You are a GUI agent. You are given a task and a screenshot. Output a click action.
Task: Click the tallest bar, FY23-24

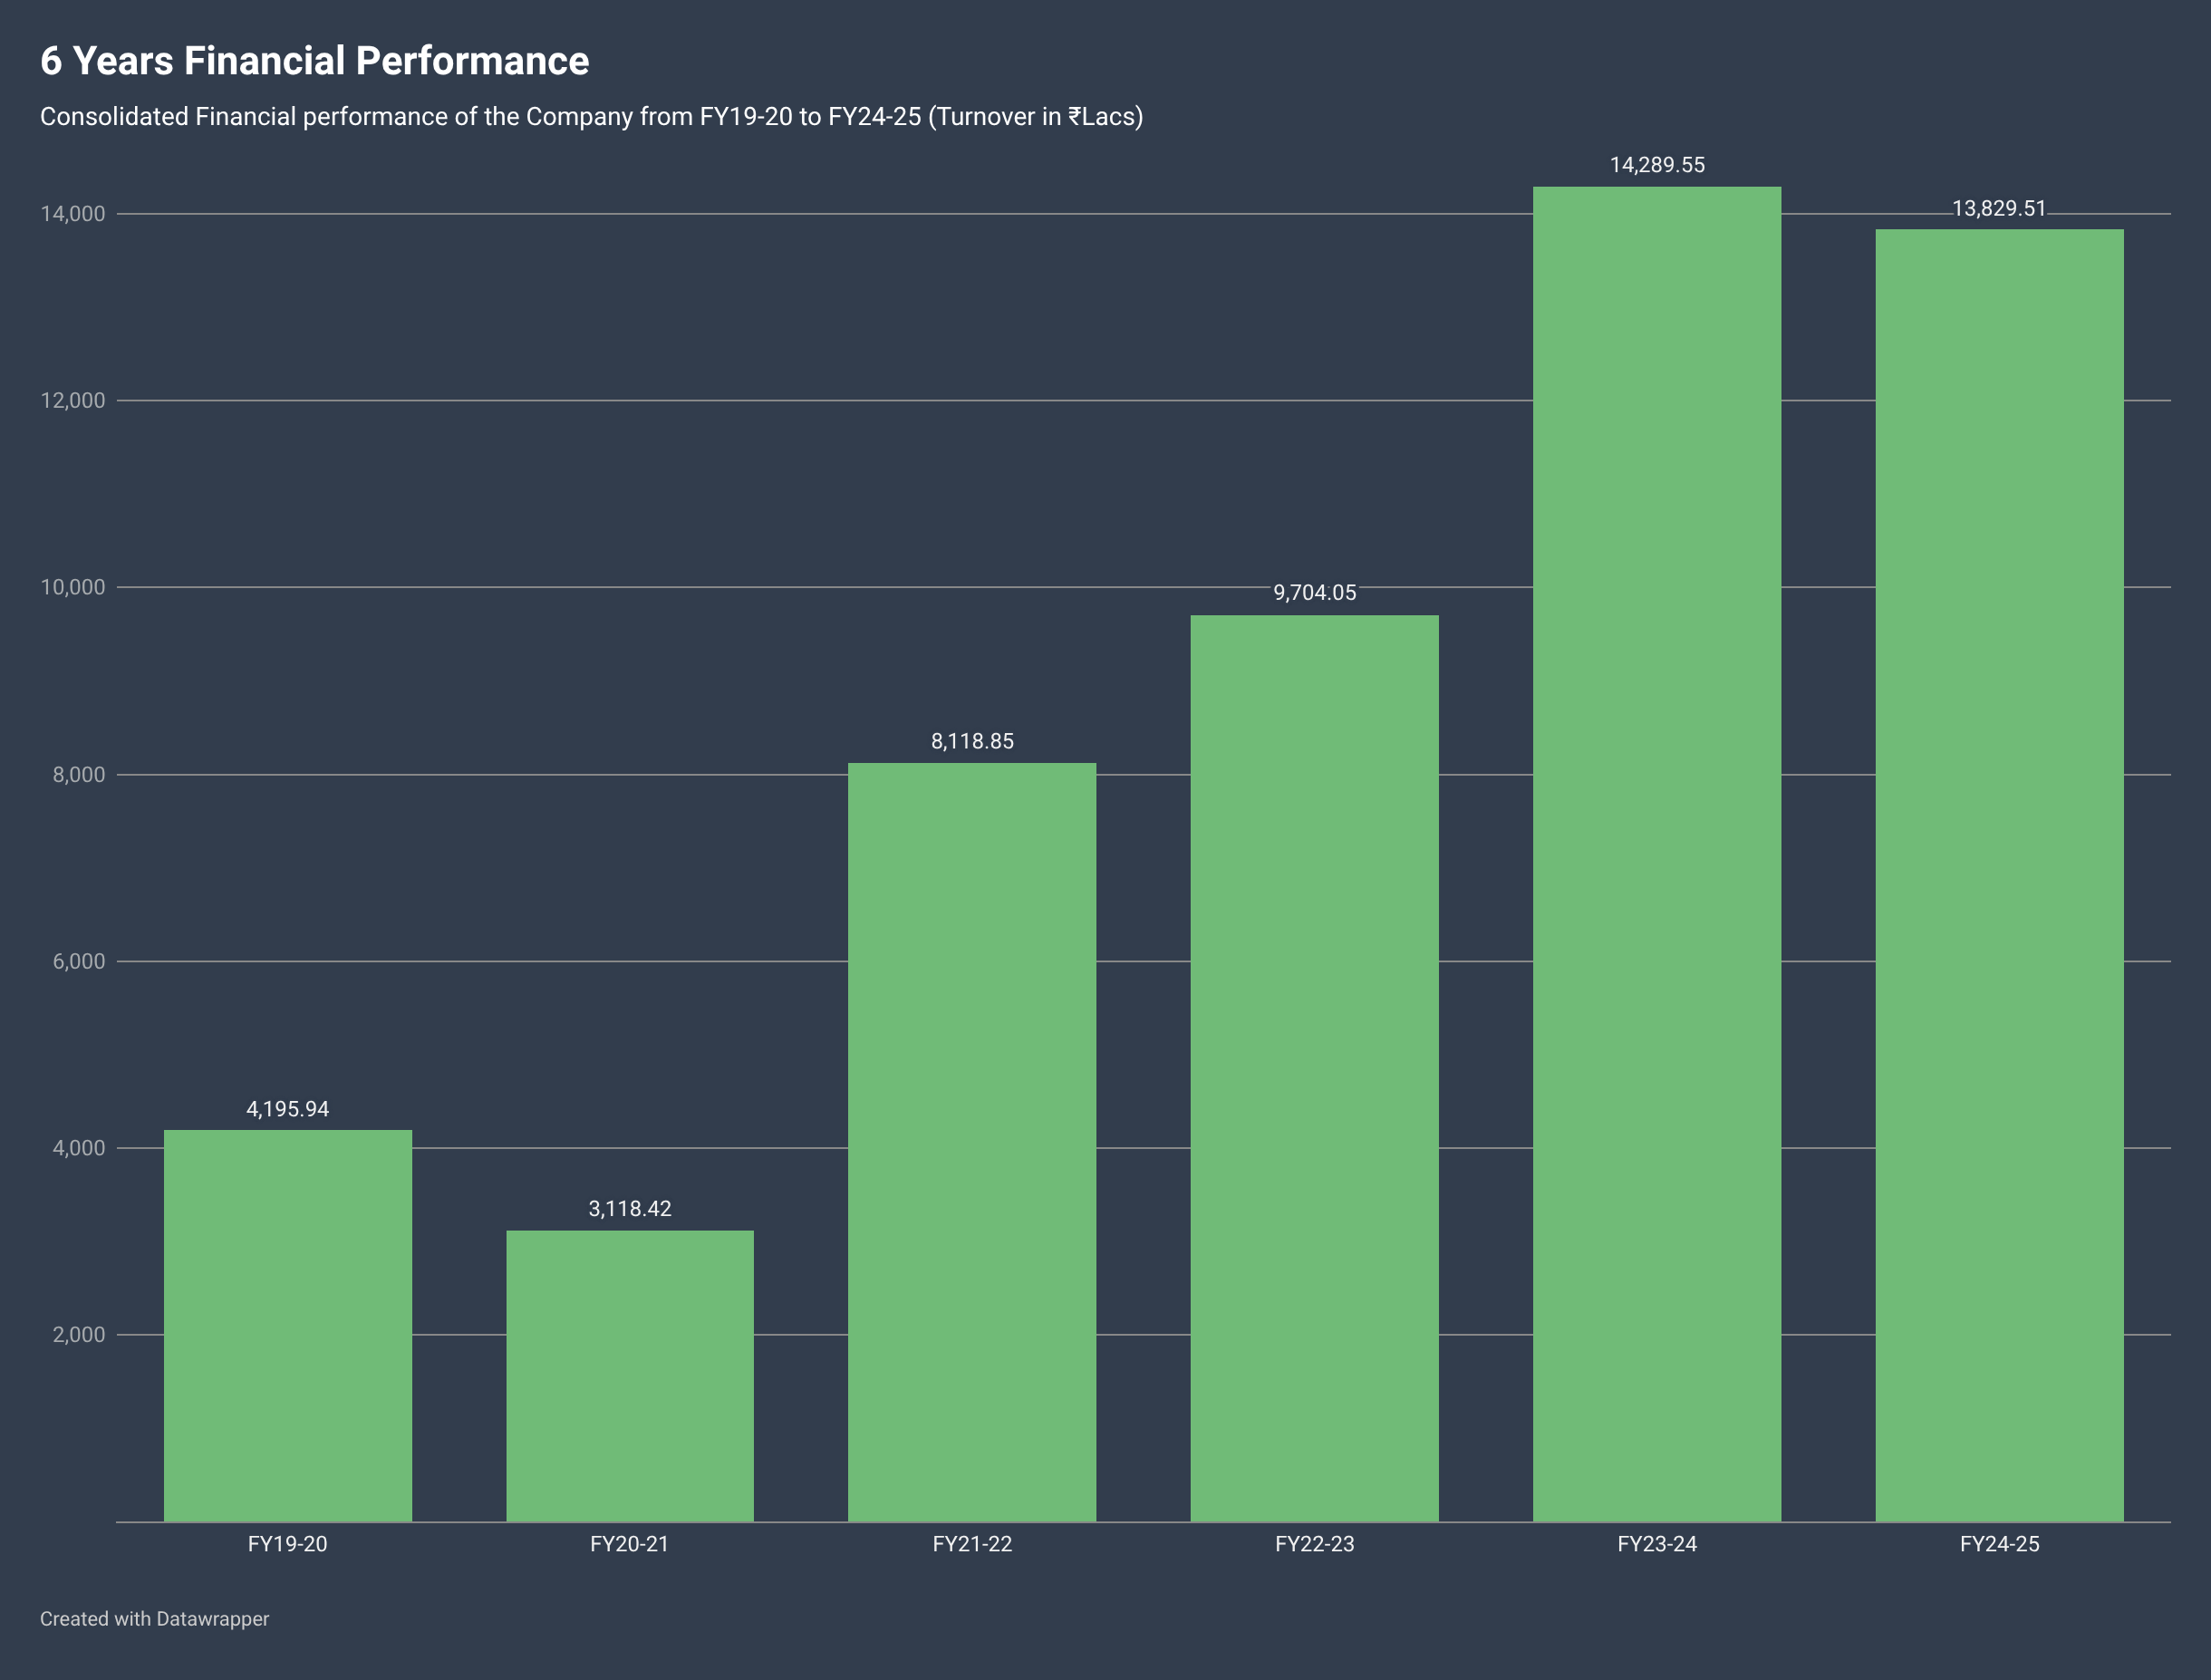point(1656,854)
